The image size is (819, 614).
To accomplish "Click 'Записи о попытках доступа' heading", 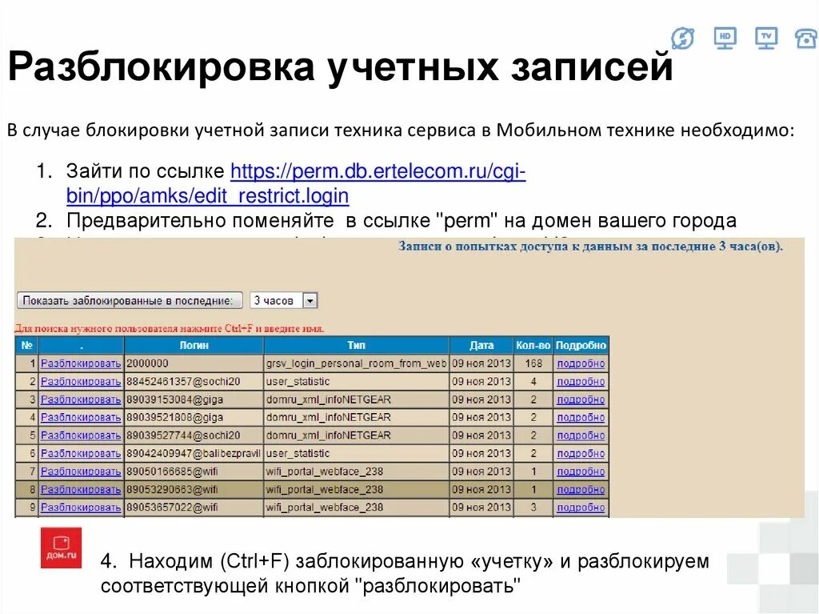I will 591,247.
